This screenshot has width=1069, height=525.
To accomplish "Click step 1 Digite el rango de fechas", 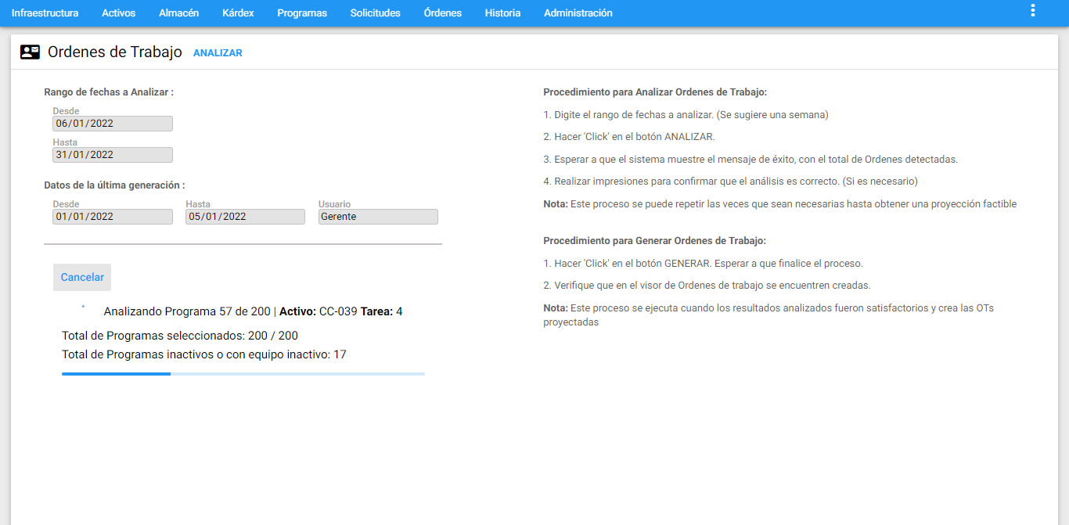I will 686,114.
